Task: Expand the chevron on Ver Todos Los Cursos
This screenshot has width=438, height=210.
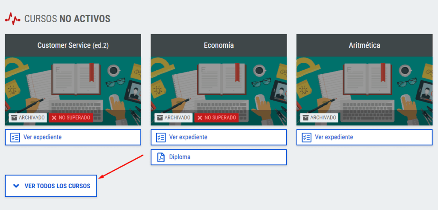Action: click(x=16, y=186)
